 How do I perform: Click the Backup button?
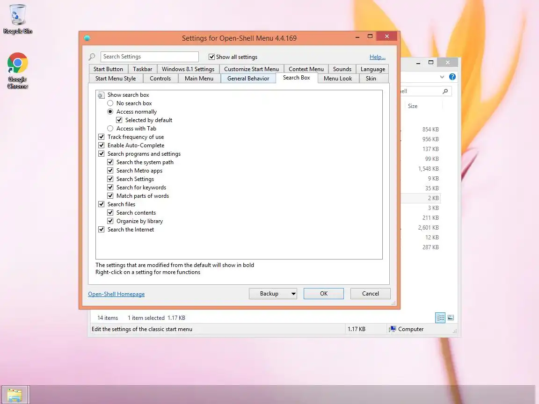(x=269, y=294)
